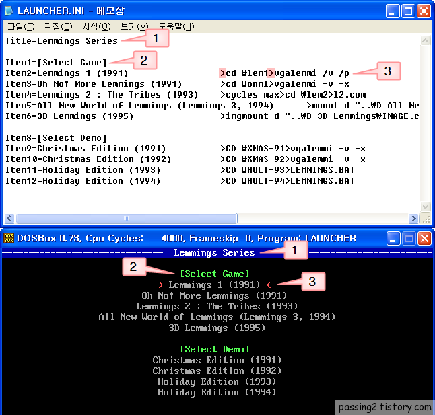This screenshot has height=415, width=435.
Task: Minimize the Notepad window
Action: 393,11
